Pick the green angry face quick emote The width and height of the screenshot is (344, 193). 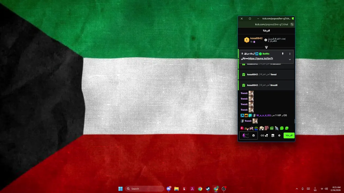(272, 128)
